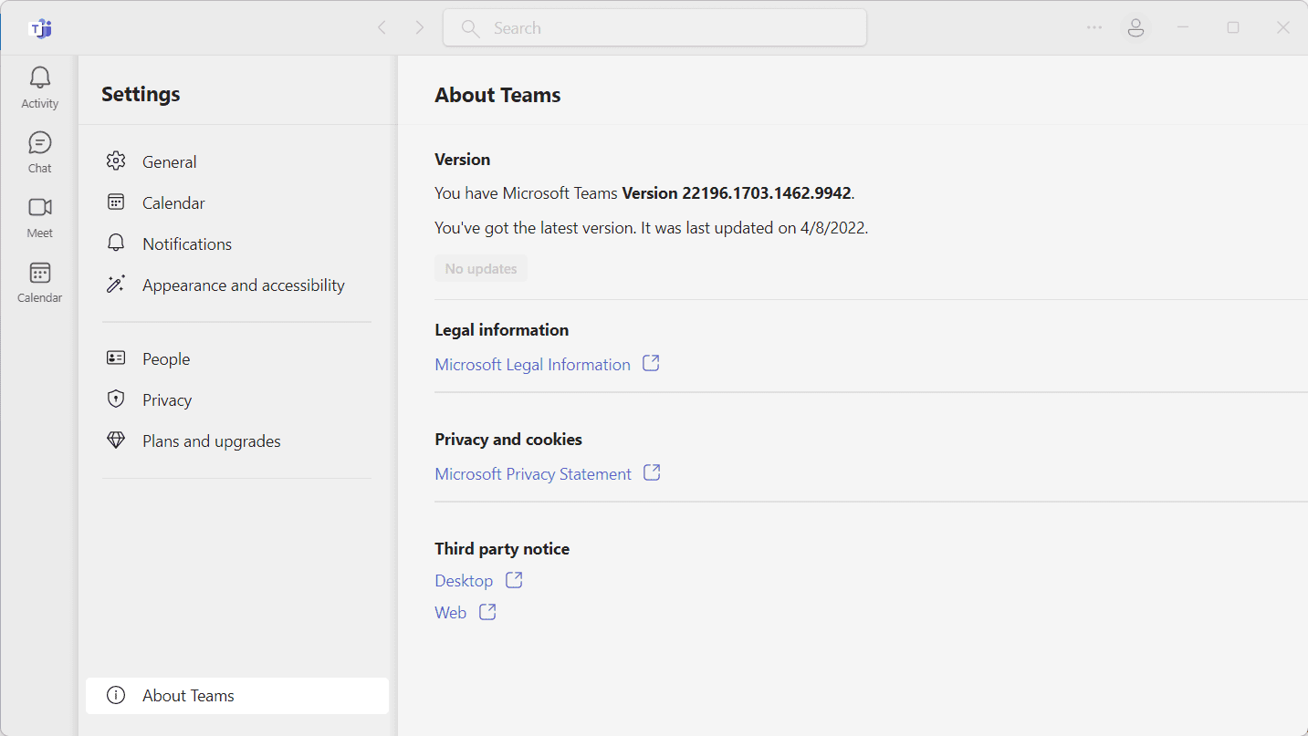Close the Teams window

1282,27
